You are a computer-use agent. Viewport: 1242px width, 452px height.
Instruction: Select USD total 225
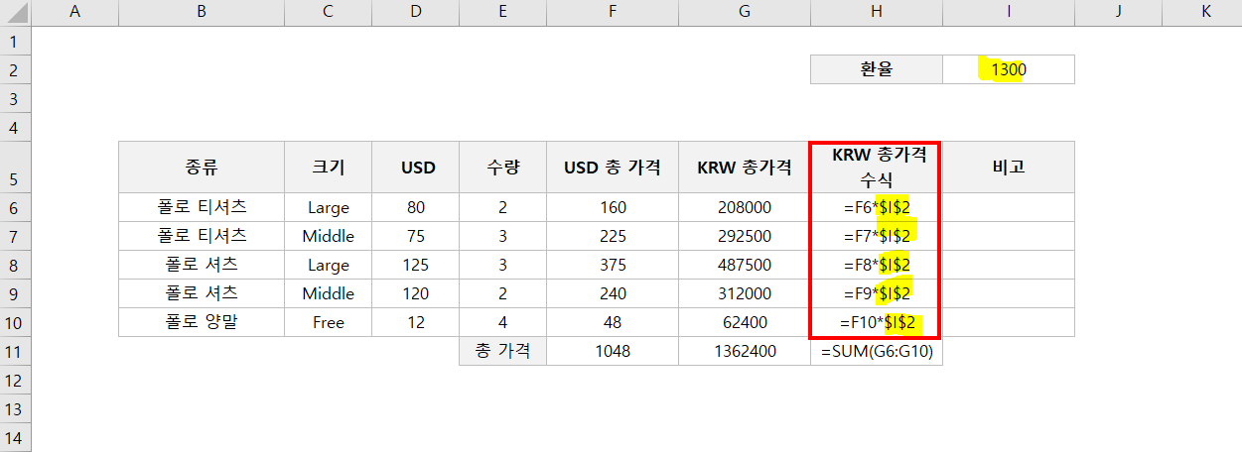[x=613, y=236]
